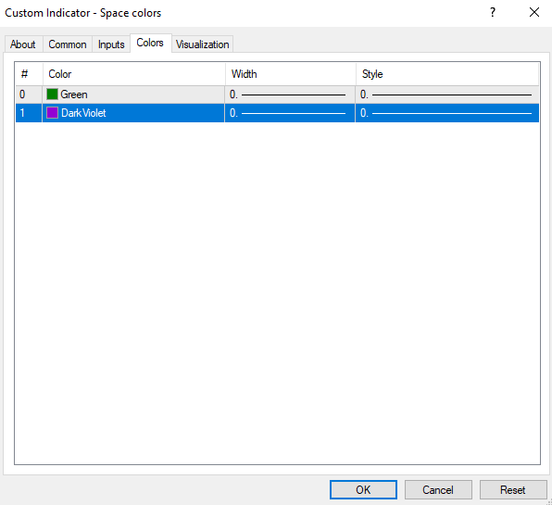Open line style selector for DarkViolet row

pos(447,113)
